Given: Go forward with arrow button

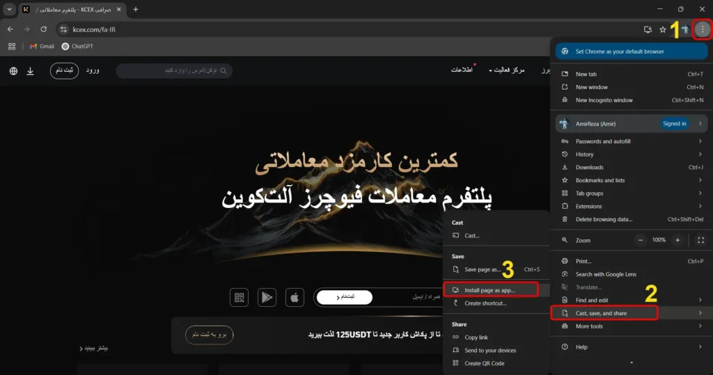Looking at the screenshot, I should click(x=27, y=29).
